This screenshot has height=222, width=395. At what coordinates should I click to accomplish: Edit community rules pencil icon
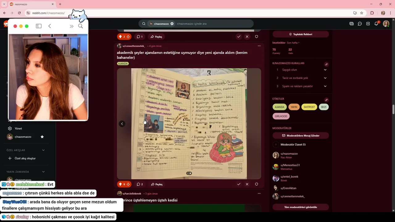tap(326, 64)
